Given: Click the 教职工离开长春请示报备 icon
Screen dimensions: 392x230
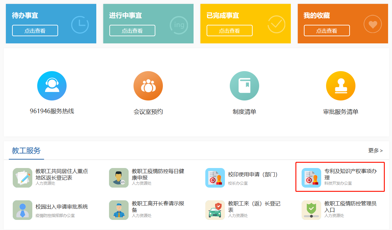Looking at the screenshot, I should pos(119,210).
